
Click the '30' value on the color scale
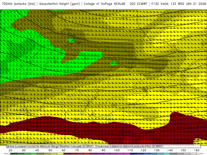pos(24,150)
